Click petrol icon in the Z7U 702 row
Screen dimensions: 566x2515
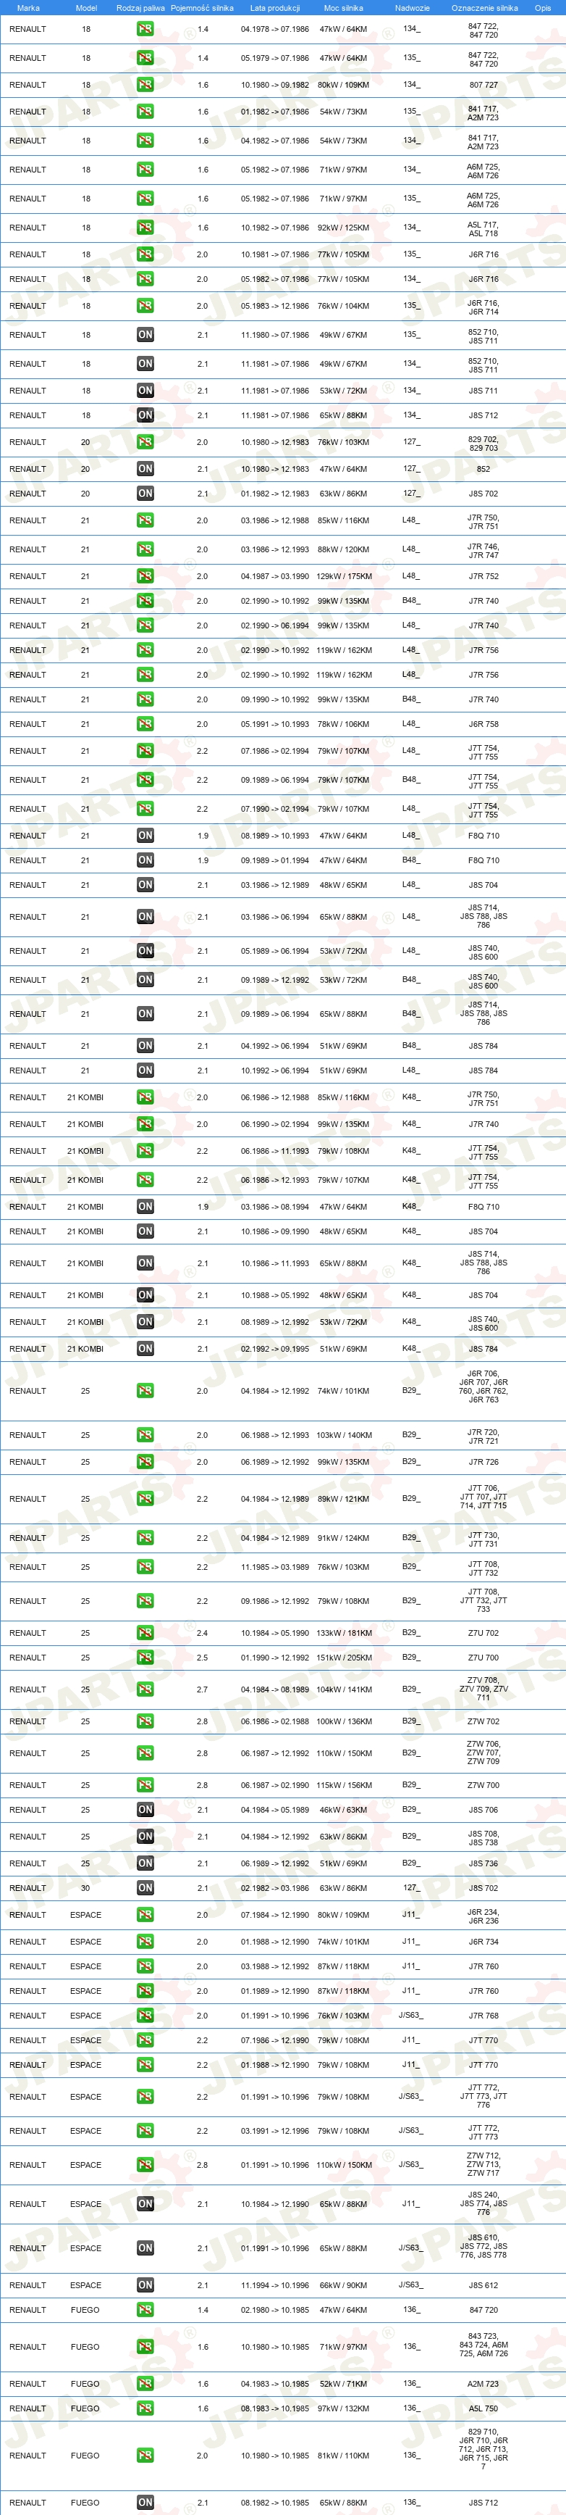pyautogui.click(x=145, y=1632)
